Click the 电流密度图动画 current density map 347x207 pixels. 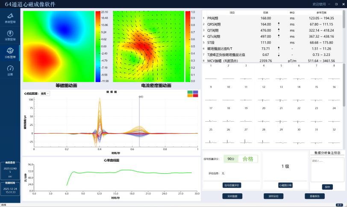[x=148, y=47]
